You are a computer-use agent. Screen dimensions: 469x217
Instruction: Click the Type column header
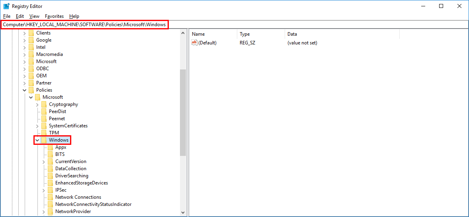point(261,34)
